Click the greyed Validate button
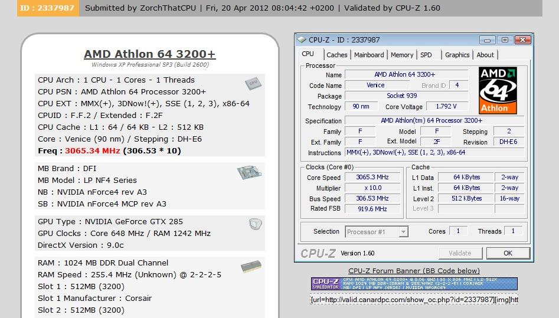This screenshot has height=318, width=559. click(x=460, y=253)
